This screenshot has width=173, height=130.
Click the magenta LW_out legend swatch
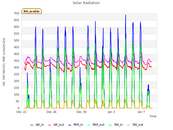[x=50, y=125]
